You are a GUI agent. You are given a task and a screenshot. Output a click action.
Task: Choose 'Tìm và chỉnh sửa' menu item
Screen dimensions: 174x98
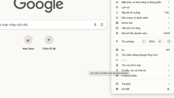143,65
